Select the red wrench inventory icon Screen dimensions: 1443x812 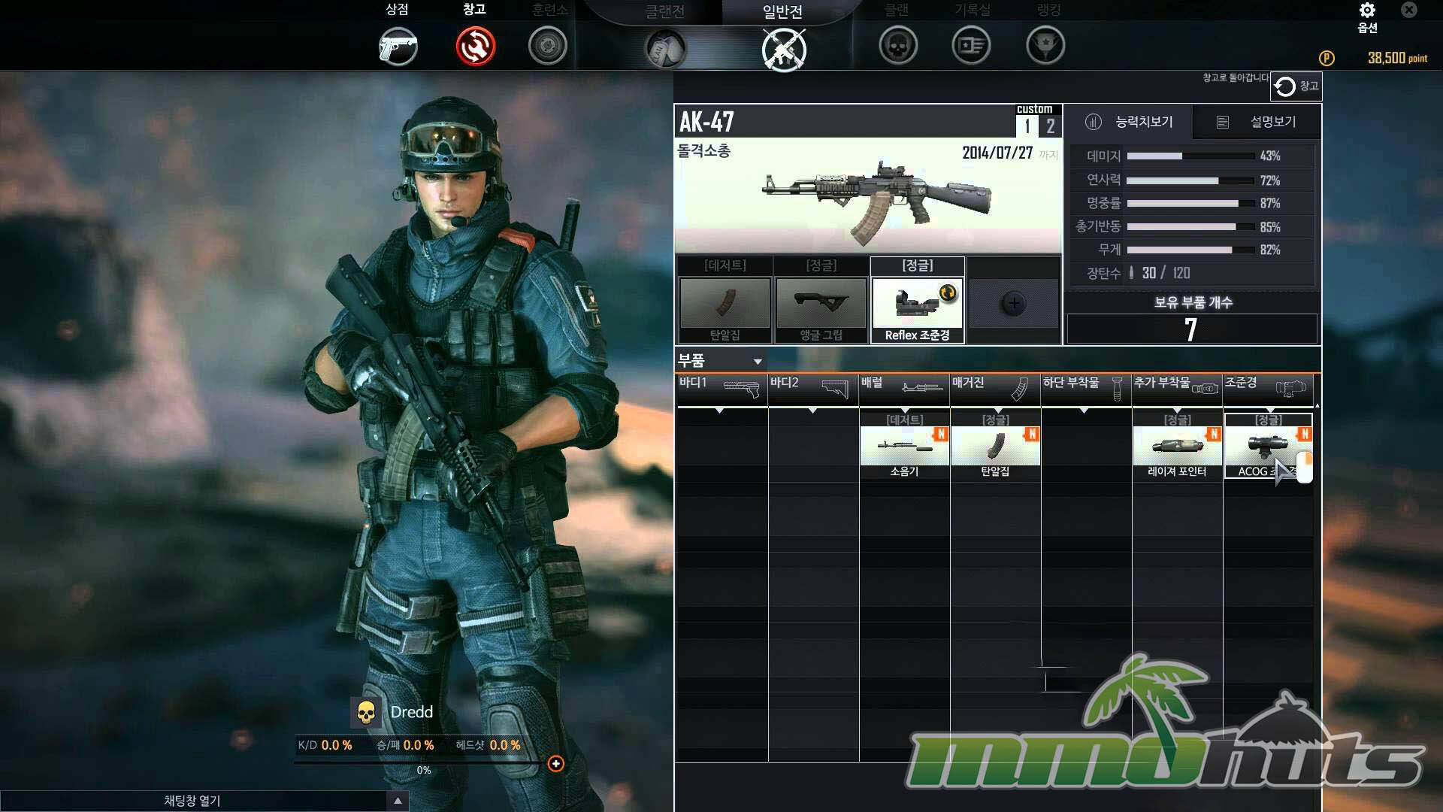[475, 47]
